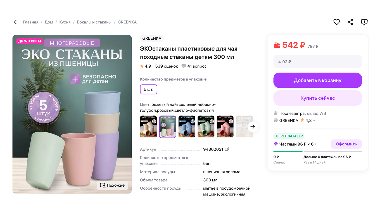Copy article number using the copy icon

(227, 149)
